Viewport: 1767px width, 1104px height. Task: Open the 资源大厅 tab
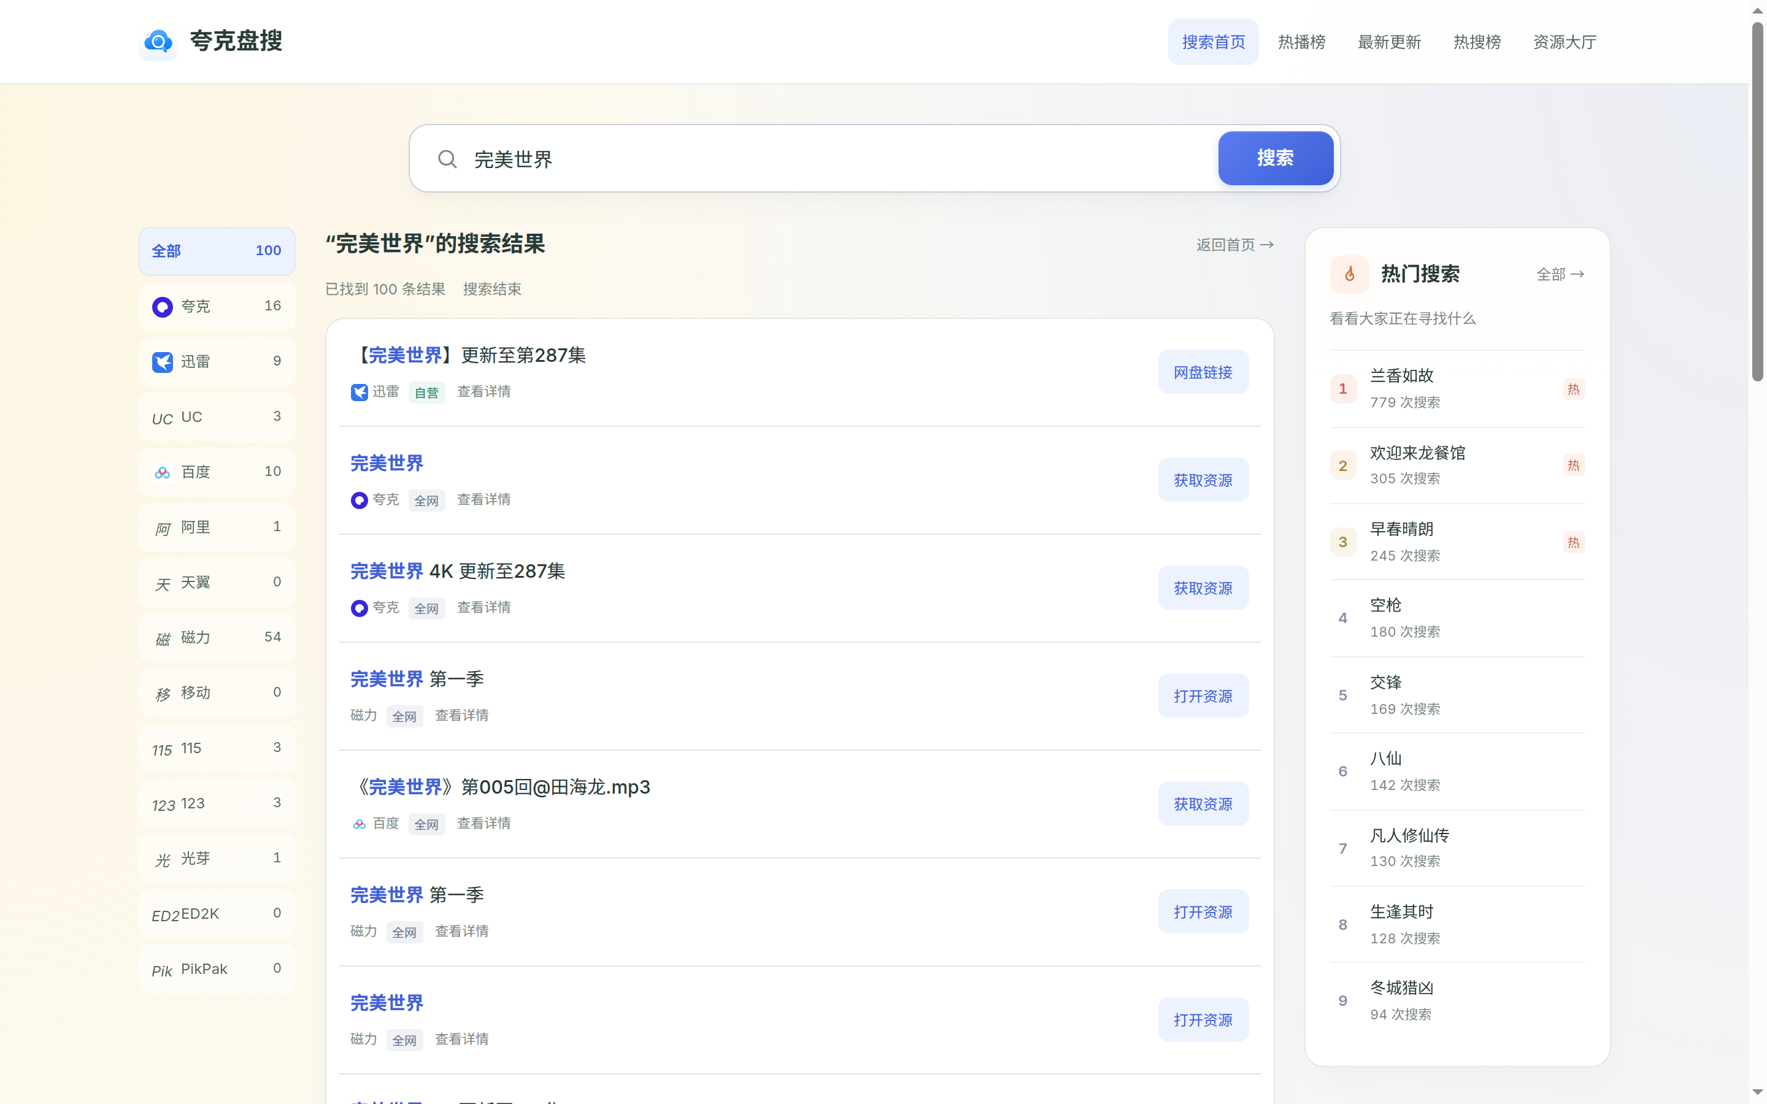tap(1564, 42)
